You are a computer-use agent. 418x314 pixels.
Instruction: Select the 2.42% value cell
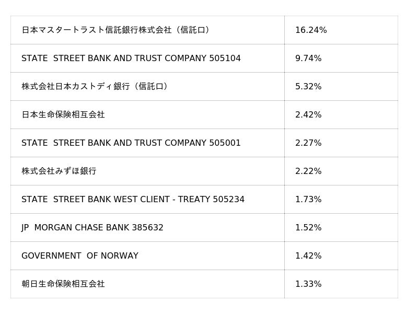(x=308, y=115)
